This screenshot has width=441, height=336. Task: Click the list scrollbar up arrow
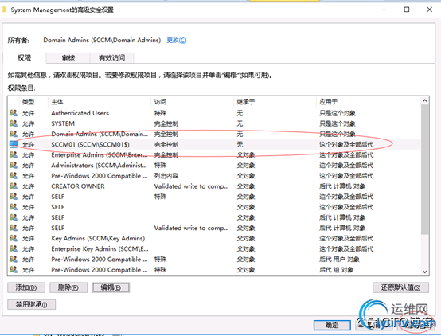[425, 100]
